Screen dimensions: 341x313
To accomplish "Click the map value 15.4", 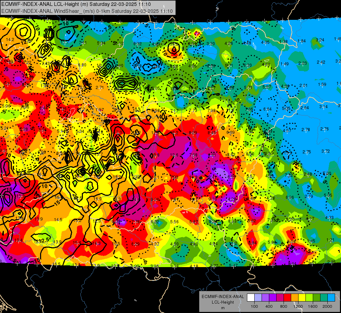I will 77,243.
